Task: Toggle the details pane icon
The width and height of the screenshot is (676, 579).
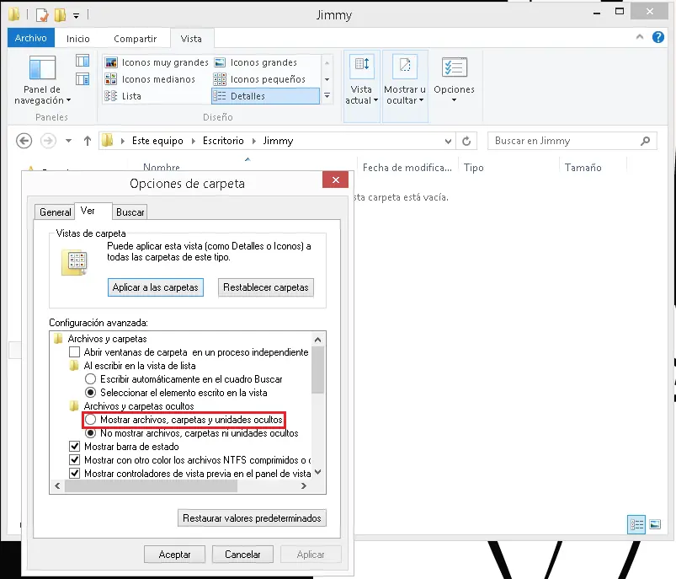Action: click(x=83, y=79)
